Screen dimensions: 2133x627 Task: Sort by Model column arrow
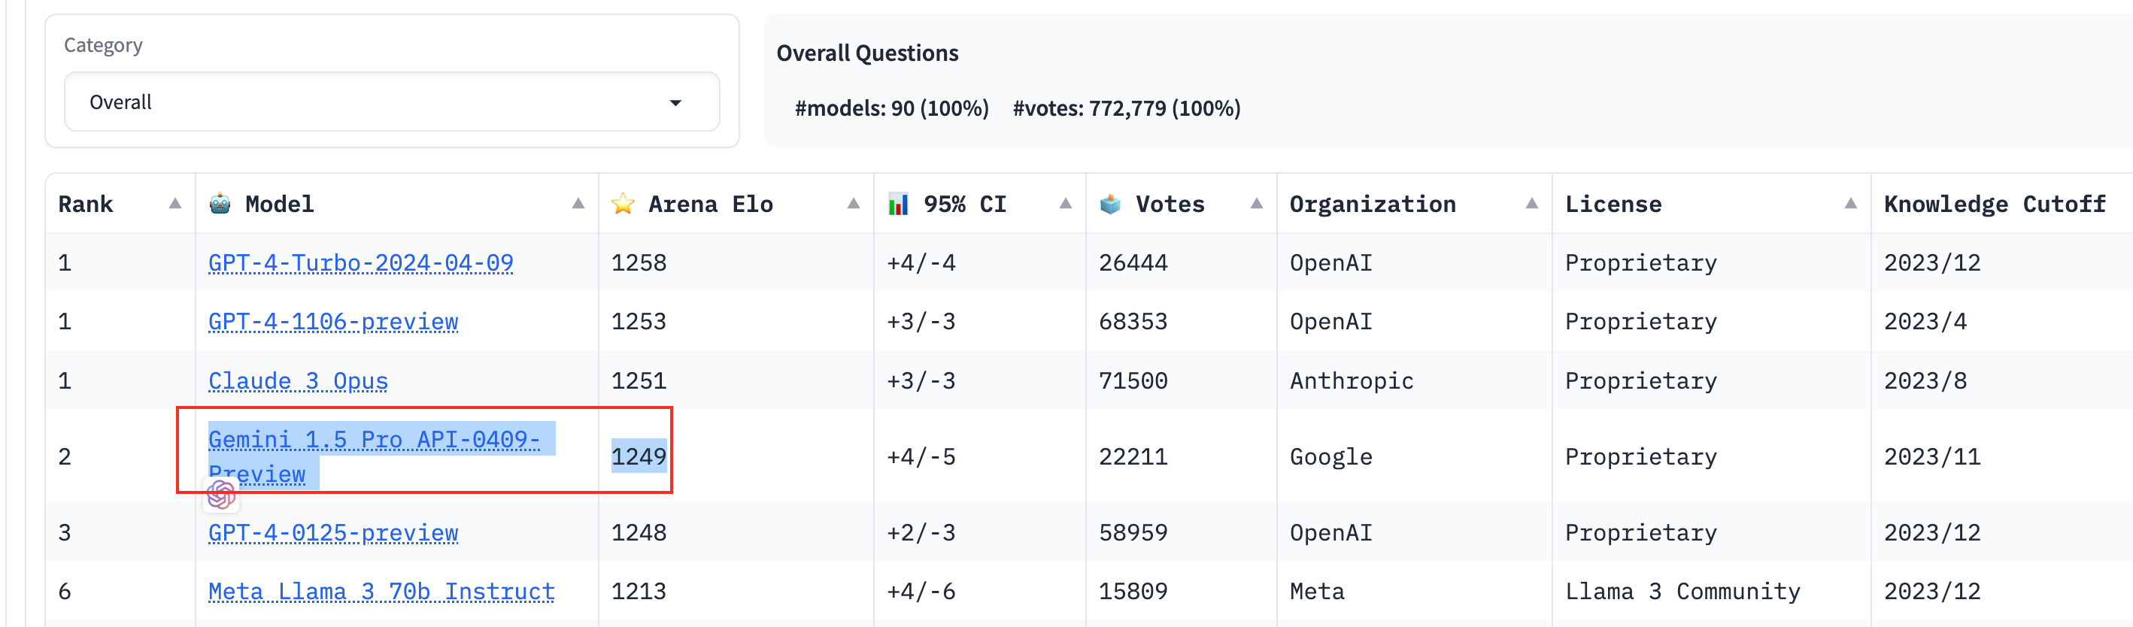tap(578, 204)
